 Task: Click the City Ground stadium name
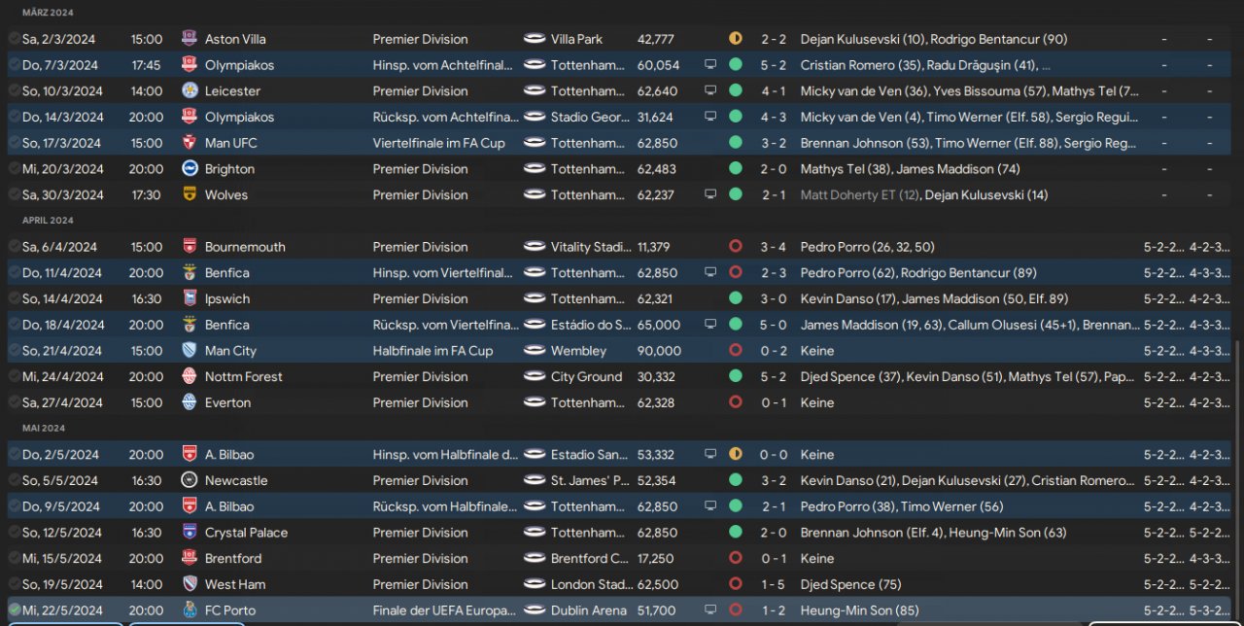tap(586, 376)
